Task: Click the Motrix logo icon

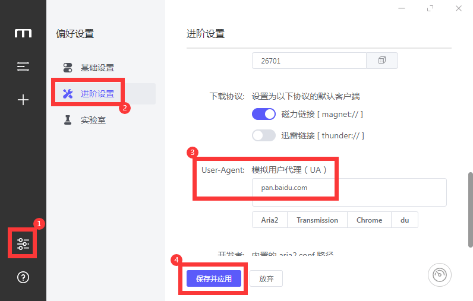Action: click(x=23, y=33)
